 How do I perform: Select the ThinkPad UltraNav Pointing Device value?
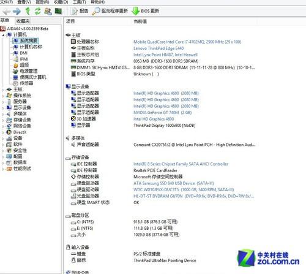point(165,261)
